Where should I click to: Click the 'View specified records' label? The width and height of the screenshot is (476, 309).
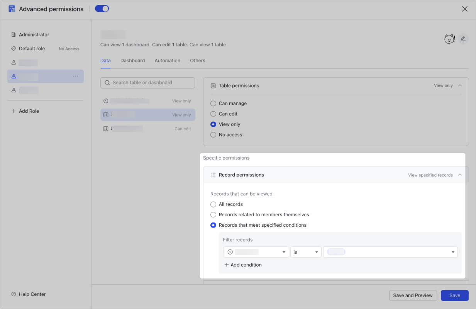[x=430, y=175]
